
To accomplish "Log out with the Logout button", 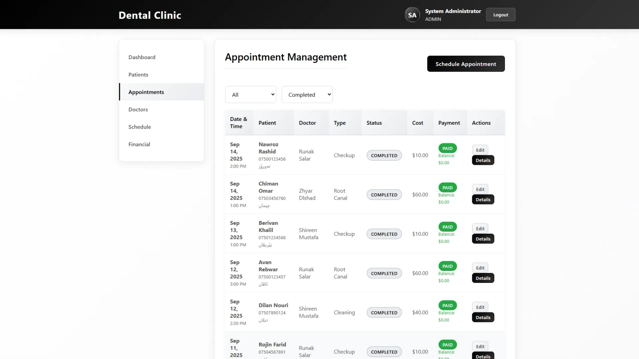I will (x=501, y=15).
